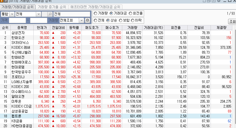This screenshot has width=236, height=128.
Task: Choose the 전체 radio option in the lower row
Action: coord(95,20)
